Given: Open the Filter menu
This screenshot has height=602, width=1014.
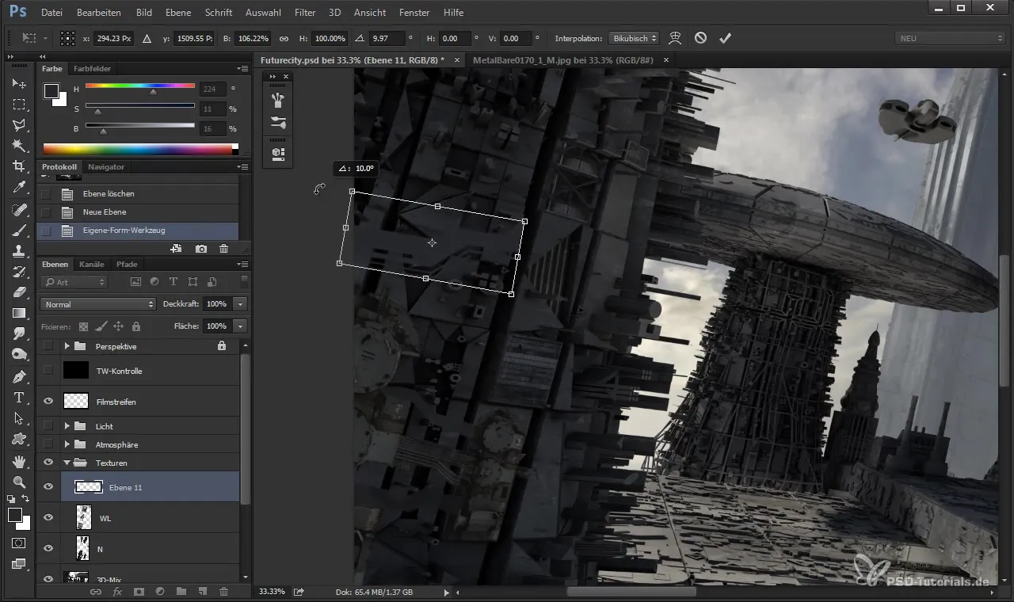Looking at the screenshot, I should point(304,13).
